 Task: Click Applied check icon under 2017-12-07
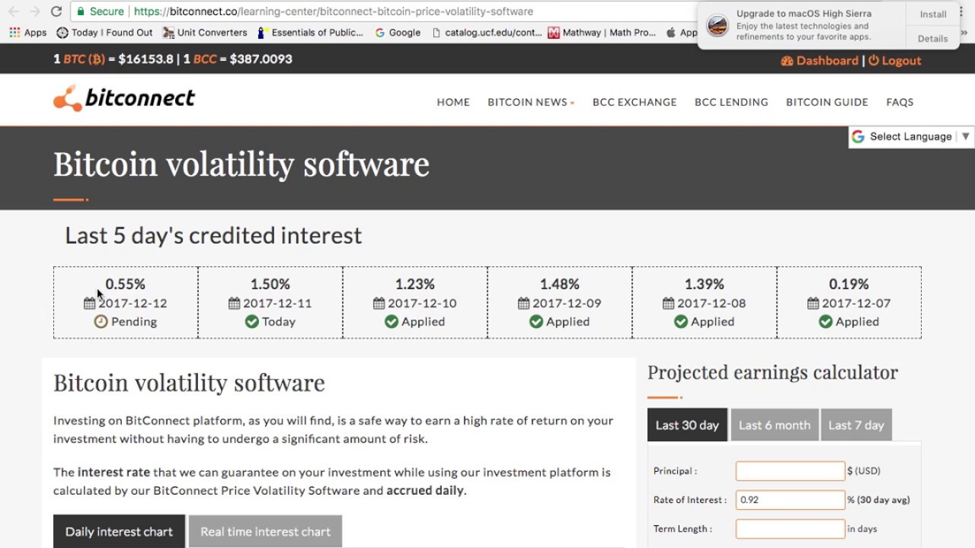(x=826, y=321)
